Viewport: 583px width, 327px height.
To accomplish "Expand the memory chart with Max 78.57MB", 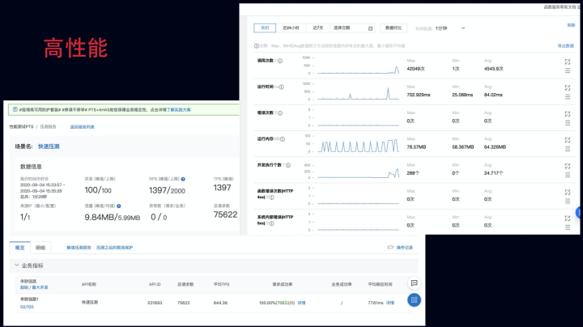I will point(568,140).
